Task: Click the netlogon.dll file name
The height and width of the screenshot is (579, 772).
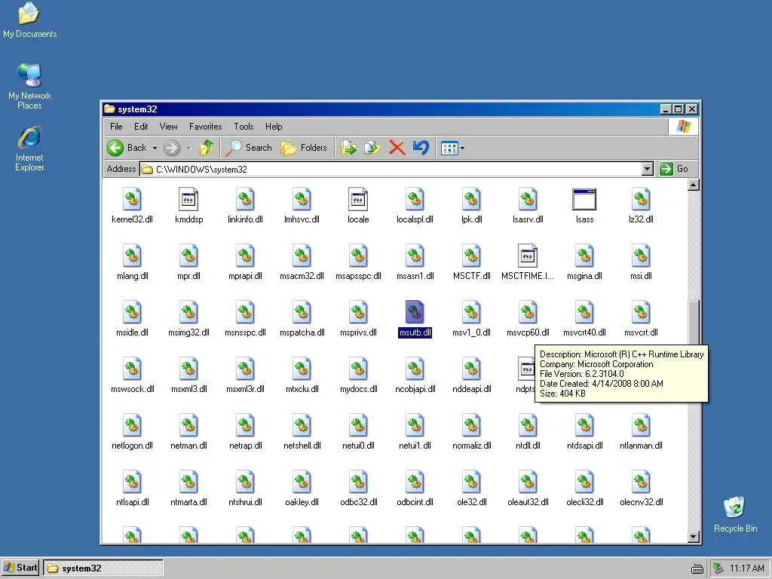Action: (132, 446)
